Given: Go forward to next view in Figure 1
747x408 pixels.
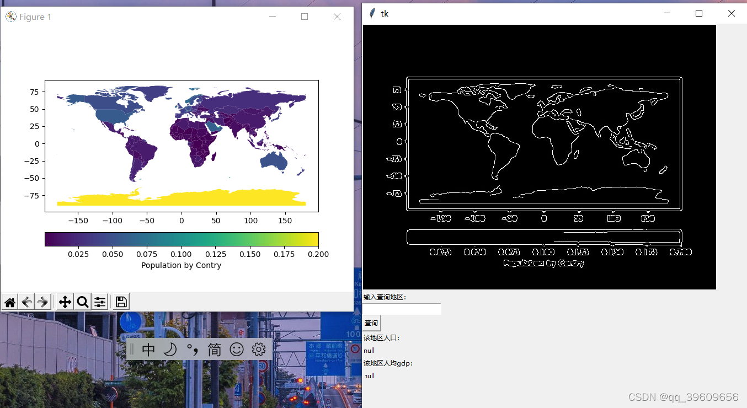Looking at the screenshot, I should pyautogui.click(x=43, y=302).
